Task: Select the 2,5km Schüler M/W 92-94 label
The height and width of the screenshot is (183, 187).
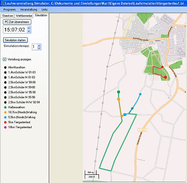Action: point(24,102)
